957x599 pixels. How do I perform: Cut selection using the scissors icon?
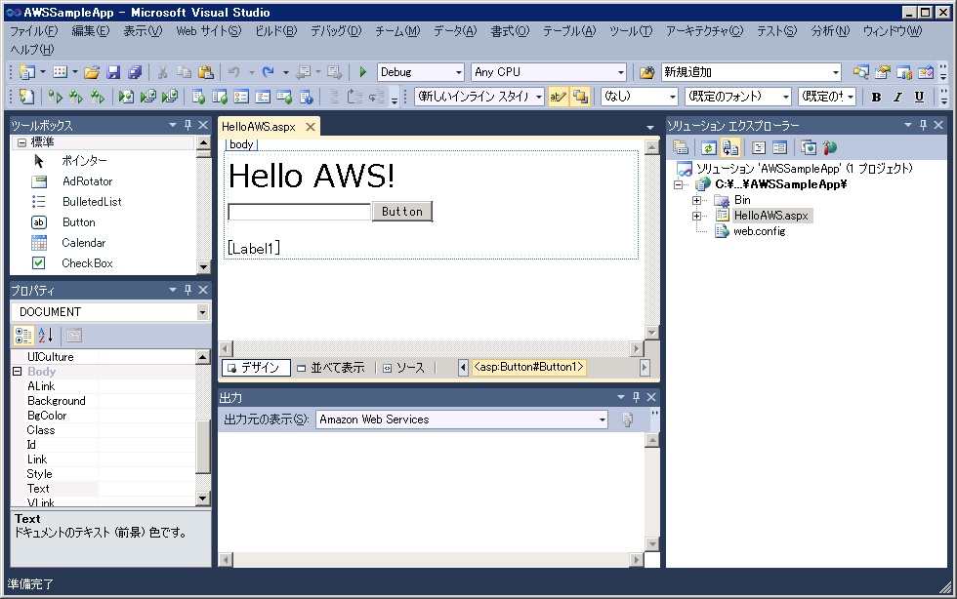(x=162, y=72)
